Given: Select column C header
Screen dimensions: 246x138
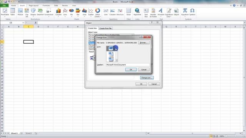Looking at the screenshot, I should (28, 26).
